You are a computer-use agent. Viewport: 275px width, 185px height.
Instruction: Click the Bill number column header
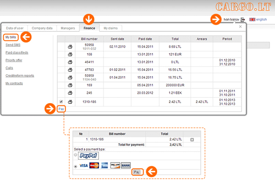[89, 39]
